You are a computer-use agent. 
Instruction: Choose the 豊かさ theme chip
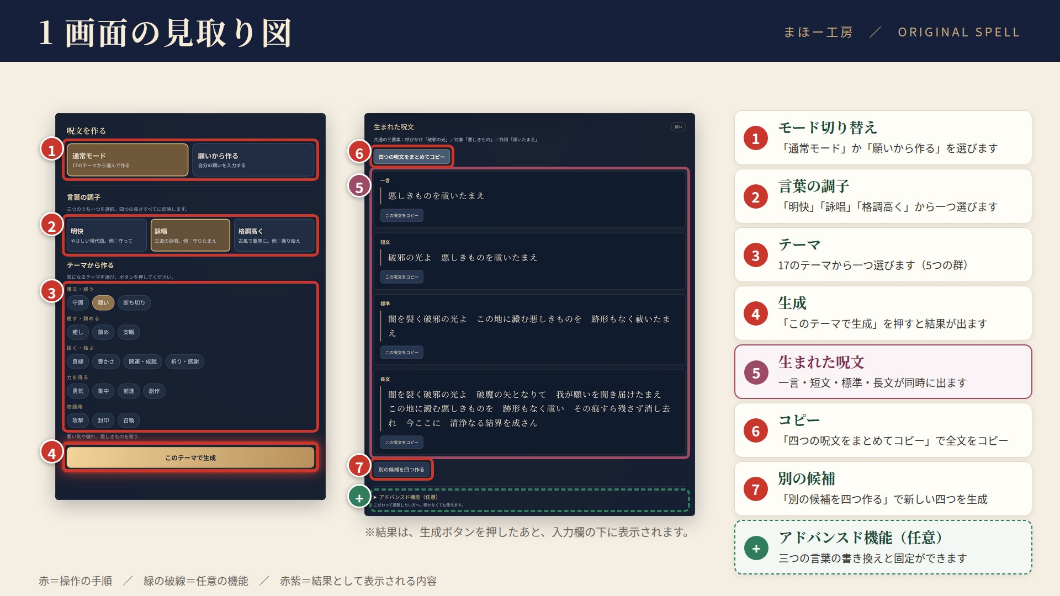[106, 361]
